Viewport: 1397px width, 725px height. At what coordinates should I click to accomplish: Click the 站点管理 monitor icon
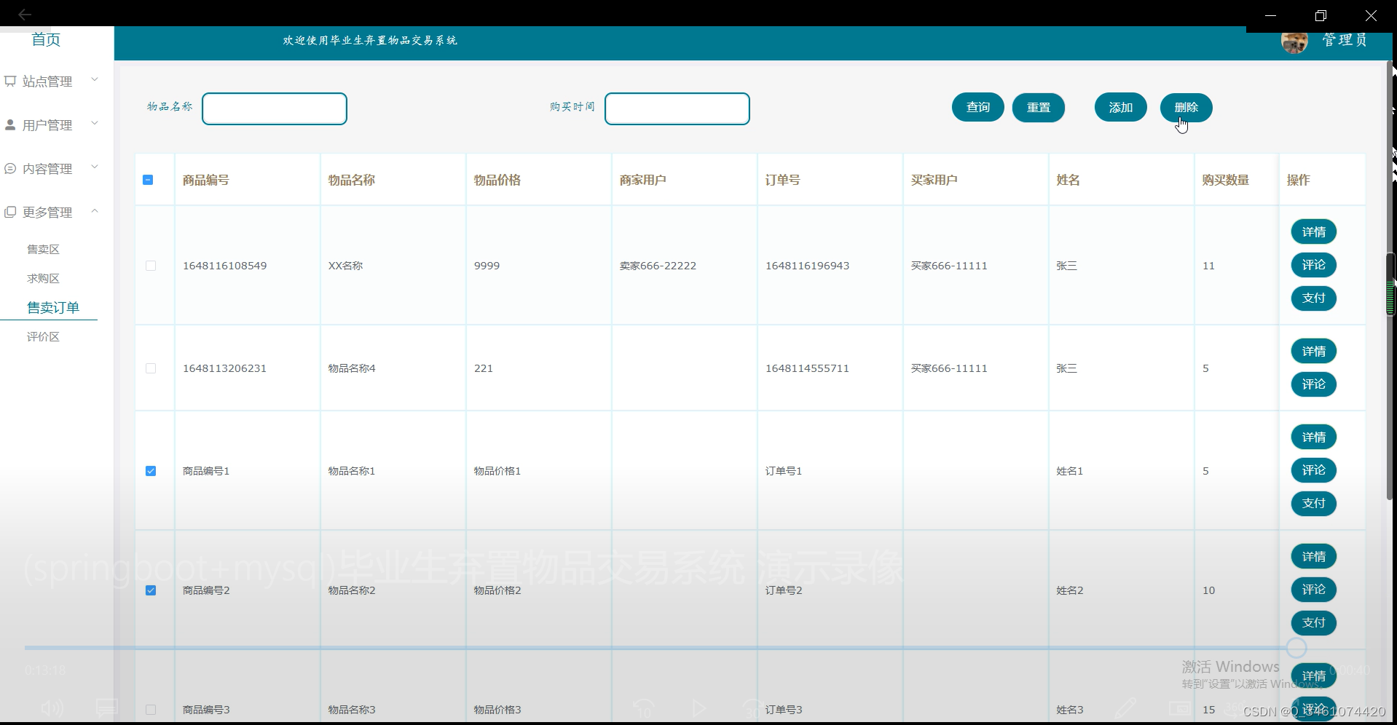pyautogui.click(x=10, y=81)
